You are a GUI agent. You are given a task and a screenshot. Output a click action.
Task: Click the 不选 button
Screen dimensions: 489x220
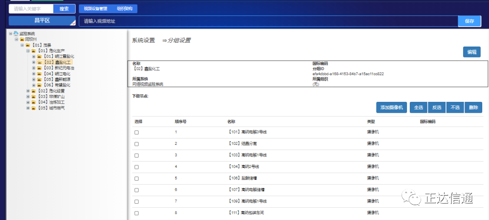click(455, 107)
